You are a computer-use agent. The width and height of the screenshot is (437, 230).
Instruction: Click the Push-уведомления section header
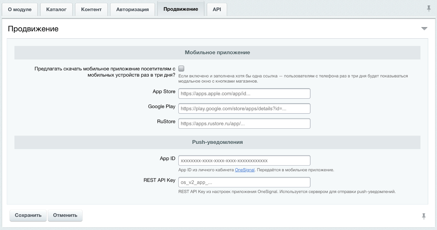pos(217,142)
